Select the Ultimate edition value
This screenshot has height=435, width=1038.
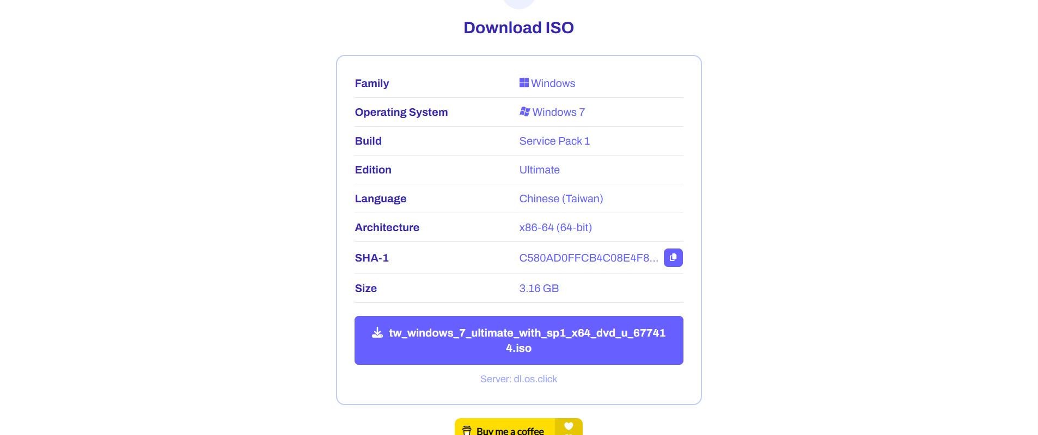[x=540, y=170]
